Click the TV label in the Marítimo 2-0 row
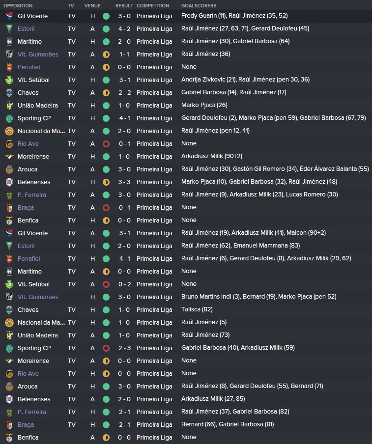This screenshot has height=444, width=372. 72,42
